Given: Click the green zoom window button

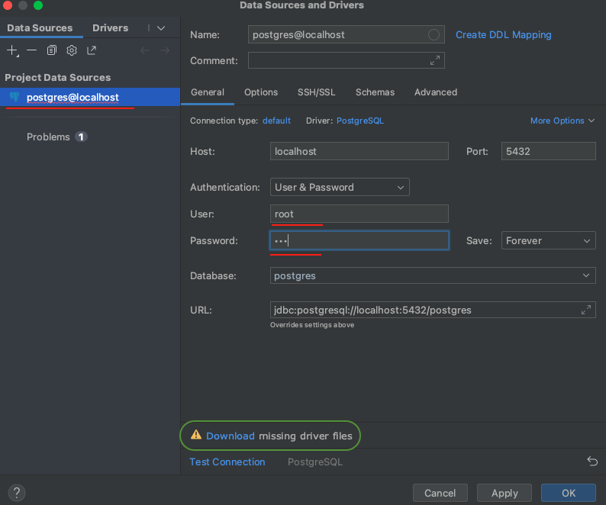Looking at the screenshot, I should coord(38,5).
